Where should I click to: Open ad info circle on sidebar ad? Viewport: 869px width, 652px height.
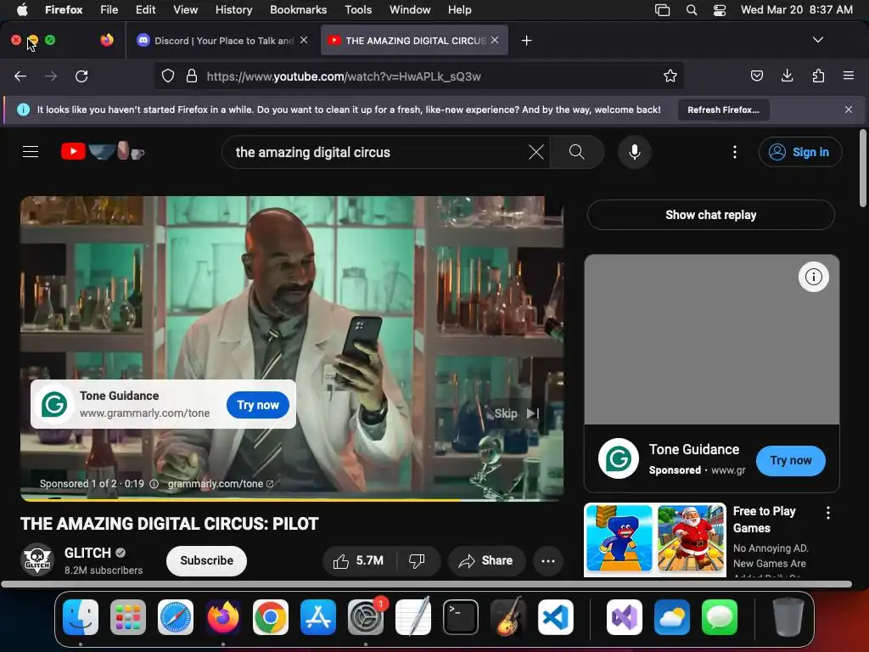pyautogui.click(x=814, y=277)
